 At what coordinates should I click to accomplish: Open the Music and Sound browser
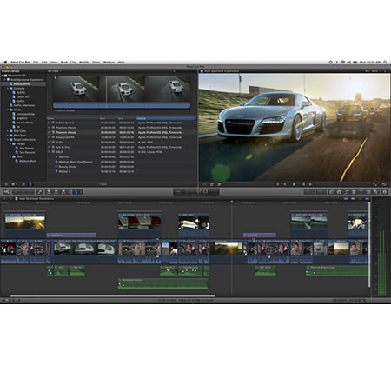pos(347,192)
